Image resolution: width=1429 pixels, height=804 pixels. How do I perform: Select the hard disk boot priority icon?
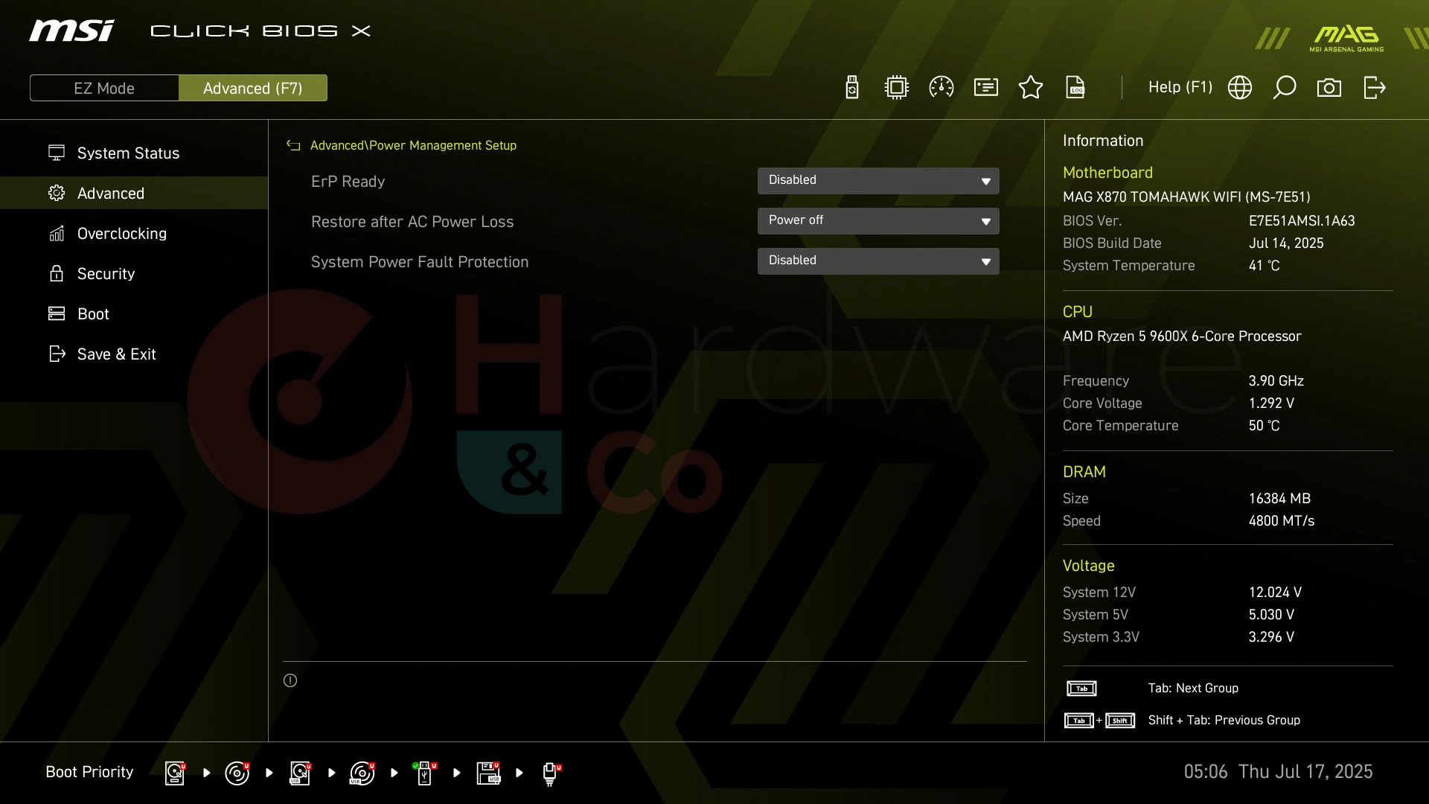click(x=175, y=773)
